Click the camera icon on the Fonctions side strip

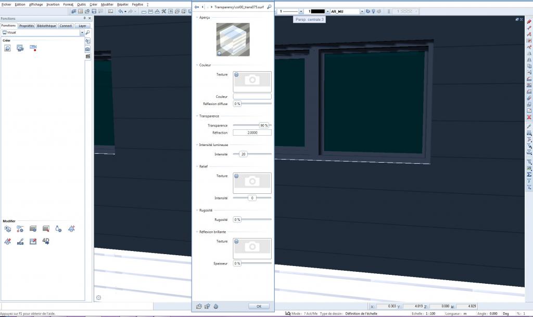[x=87, y=49]
